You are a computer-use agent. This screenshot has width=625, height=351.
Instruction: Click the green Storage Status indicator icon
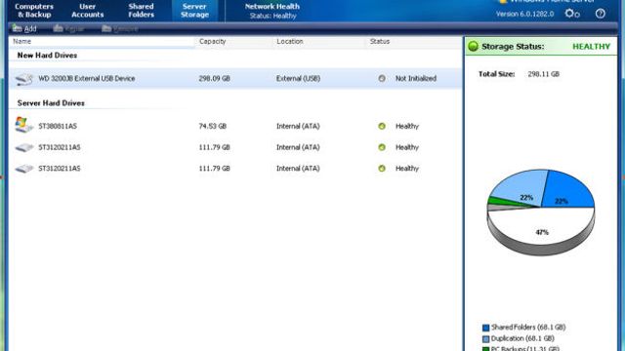473,46
